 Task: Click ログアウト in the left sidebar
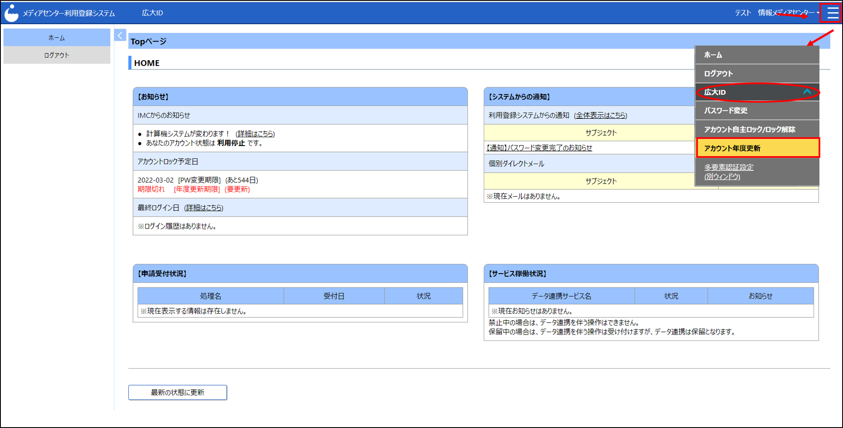tap(56, 55)
